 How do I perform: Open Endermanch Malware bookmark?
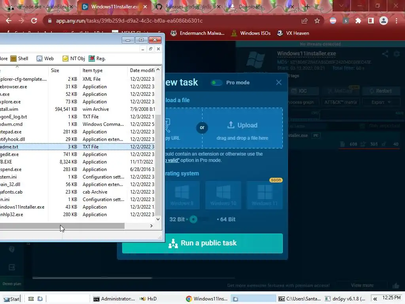tap(198, 33)
